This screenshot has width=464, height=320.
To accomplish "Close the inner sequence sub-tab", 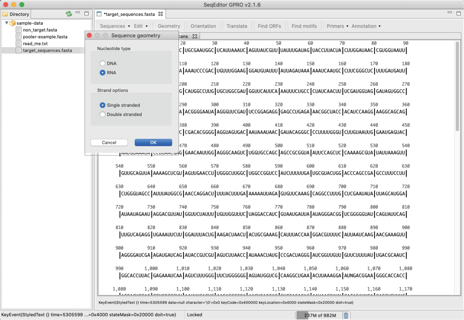I will click(x=195, y=36).
